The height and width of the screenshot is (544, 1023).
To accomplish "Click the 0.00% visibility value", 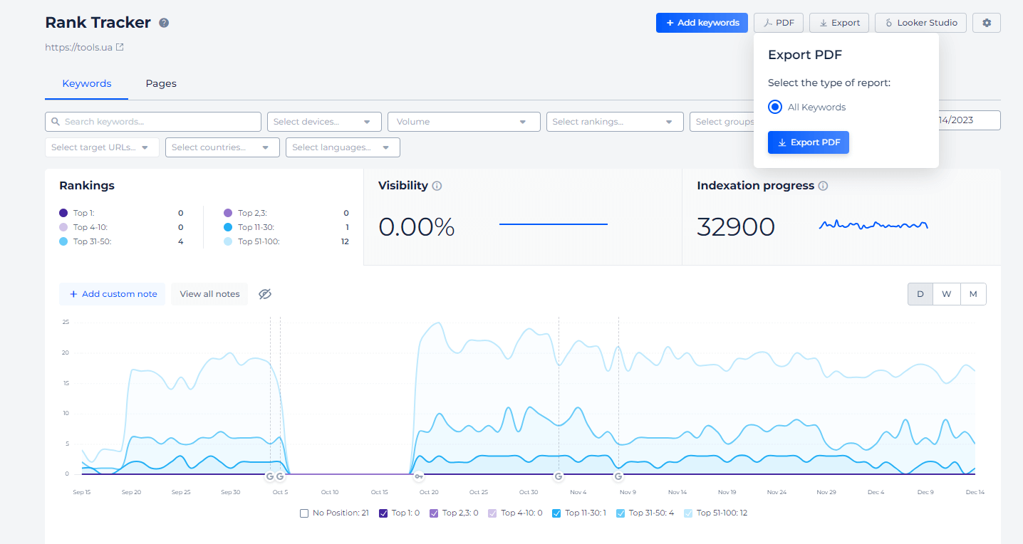I will tap(417, 227).
